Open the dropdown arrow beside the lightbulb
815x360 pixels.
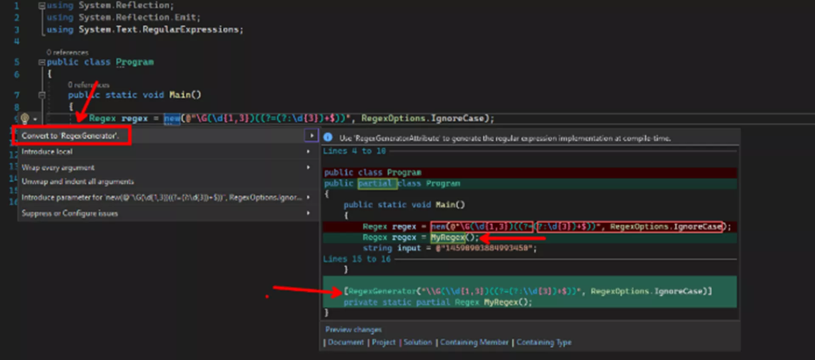(x=35, y=119)
